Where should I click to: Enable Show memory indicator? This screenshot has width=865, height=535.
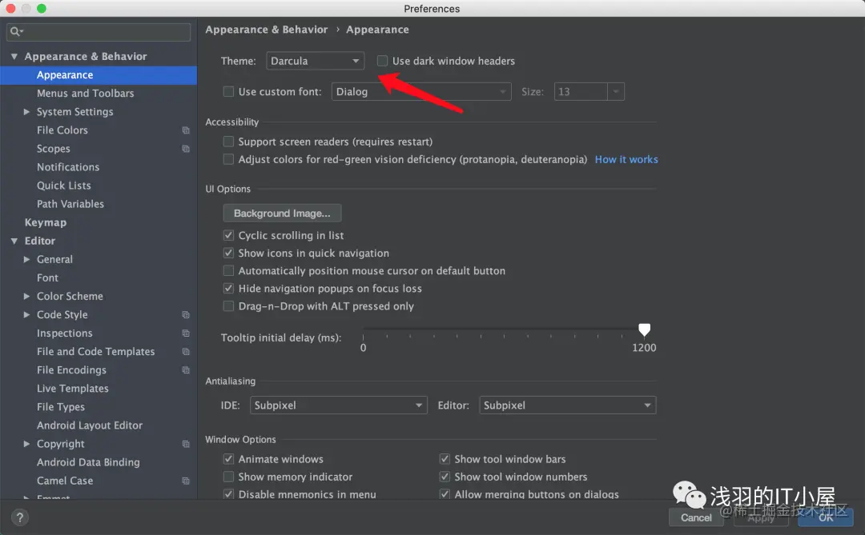coord(228,477)
